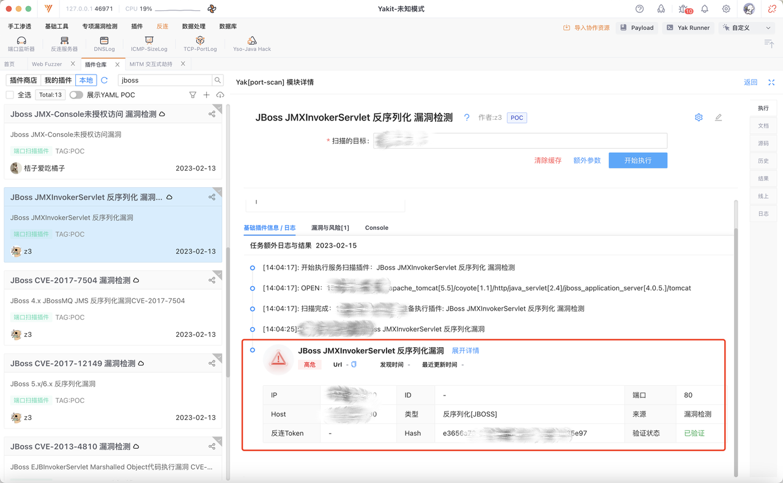Screen dimensions: 783x483
Task: Switch to the 漏洞与风险[1] tab
Action: pos(330,228)
